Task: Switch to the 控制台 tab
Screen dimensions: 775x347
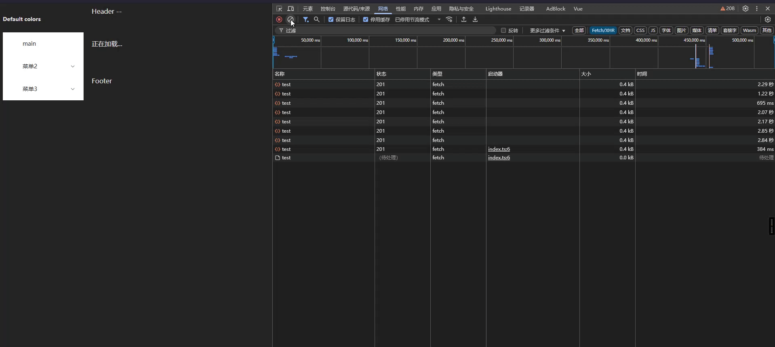Action: click(328, 8)
